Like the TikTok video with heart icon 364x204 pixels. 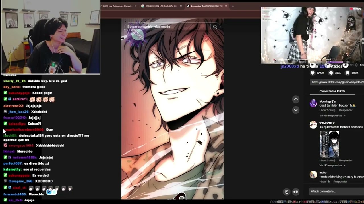(313, 73)
